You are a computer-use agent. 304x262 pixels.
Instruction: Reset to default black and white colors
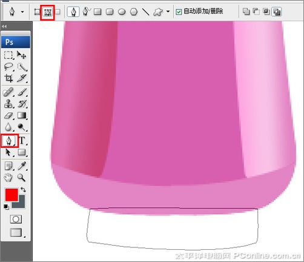pos(6,207)
